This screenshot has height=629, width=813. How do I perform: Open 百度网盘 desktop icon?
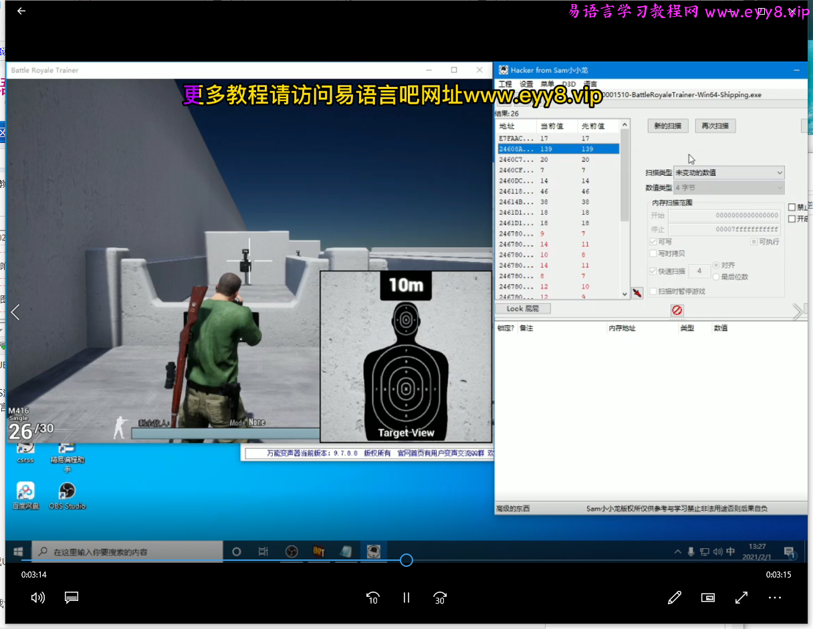click(x=25, y=496)
